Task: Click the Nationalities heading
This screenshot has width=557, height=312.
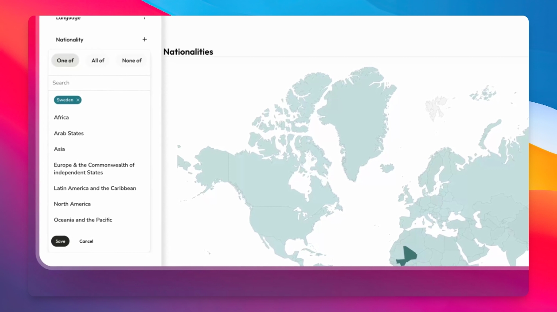Action: pyautogui.click(x=188, y=52)
